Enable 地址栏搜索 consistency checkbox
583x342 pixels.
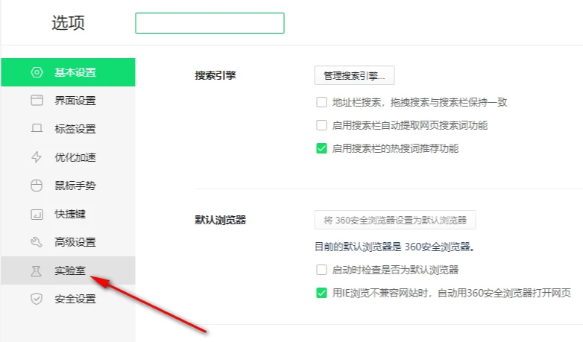point(321,102)
